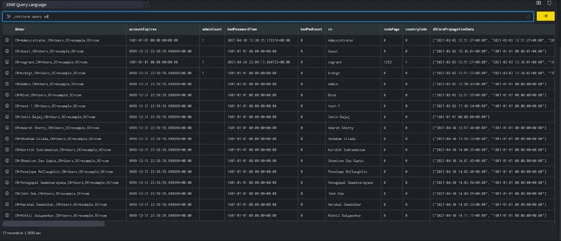Click the horizontal scrollbar below the table
The width and height of the screenshot is (561, 241).
(54, 224)
